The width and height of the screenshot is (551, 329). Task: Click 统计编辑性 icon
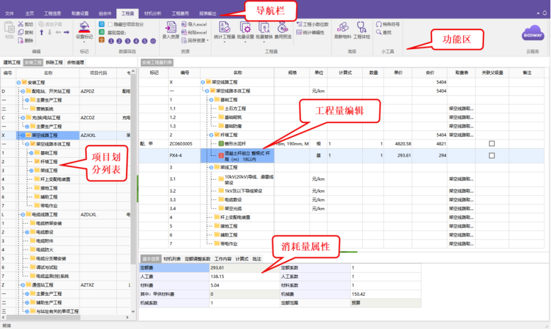(299, 32)
